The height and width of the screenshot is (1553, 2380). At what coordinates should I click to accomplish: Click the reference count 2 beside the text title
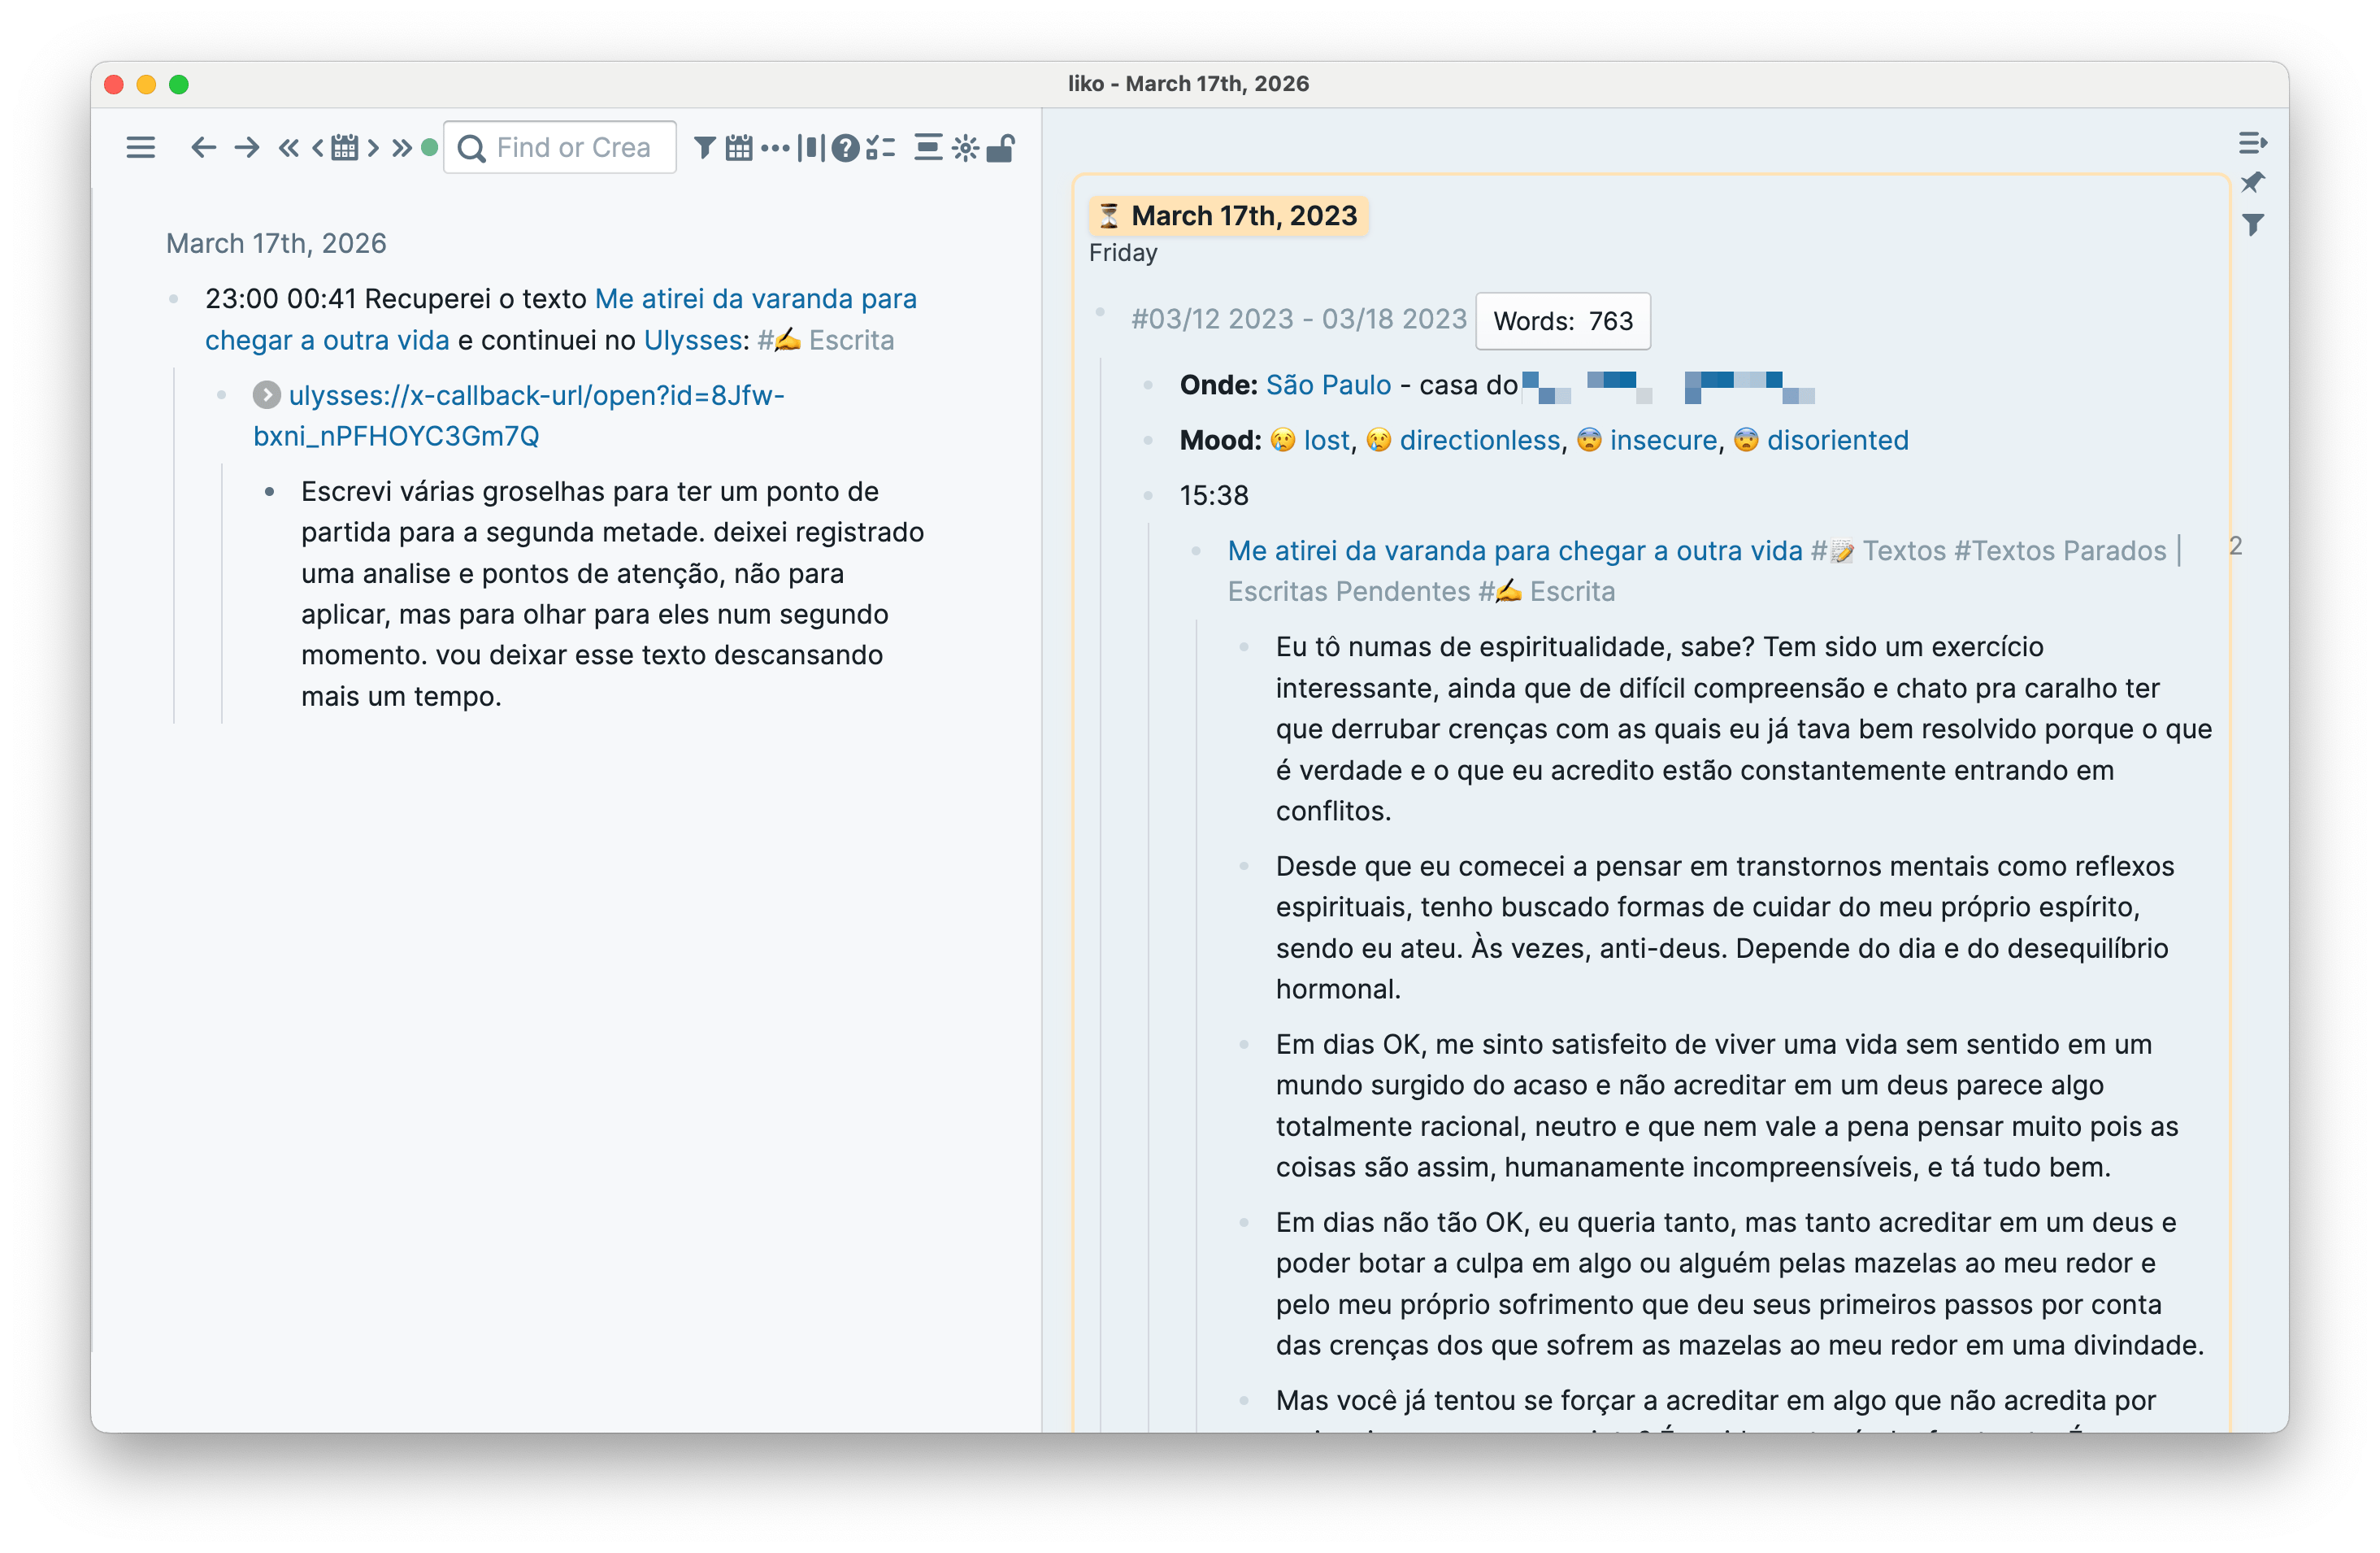tap(2236, 546)
